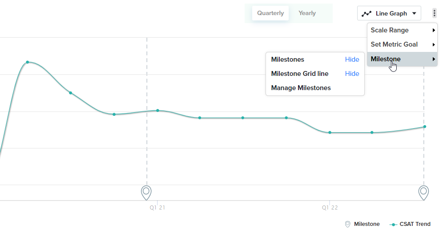The width and height of the screenshot is (443, 237).
Task: Click the Milestone legend pin icon
Action: (347, 225)
